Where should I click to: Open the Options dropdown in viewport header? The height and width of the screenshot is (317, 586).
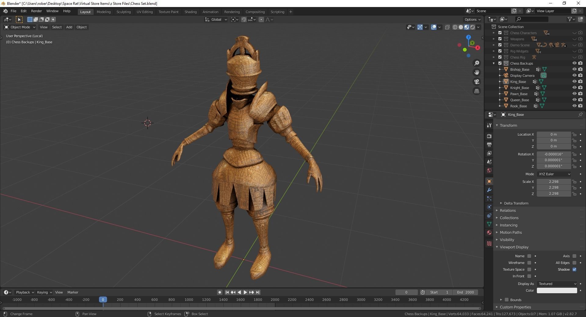(472, 20)
